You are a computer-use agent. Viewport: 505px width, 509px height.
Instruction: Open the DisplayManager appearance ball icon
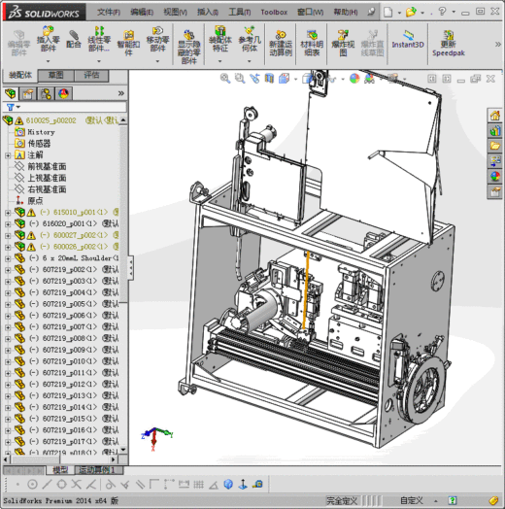[63, 94]
